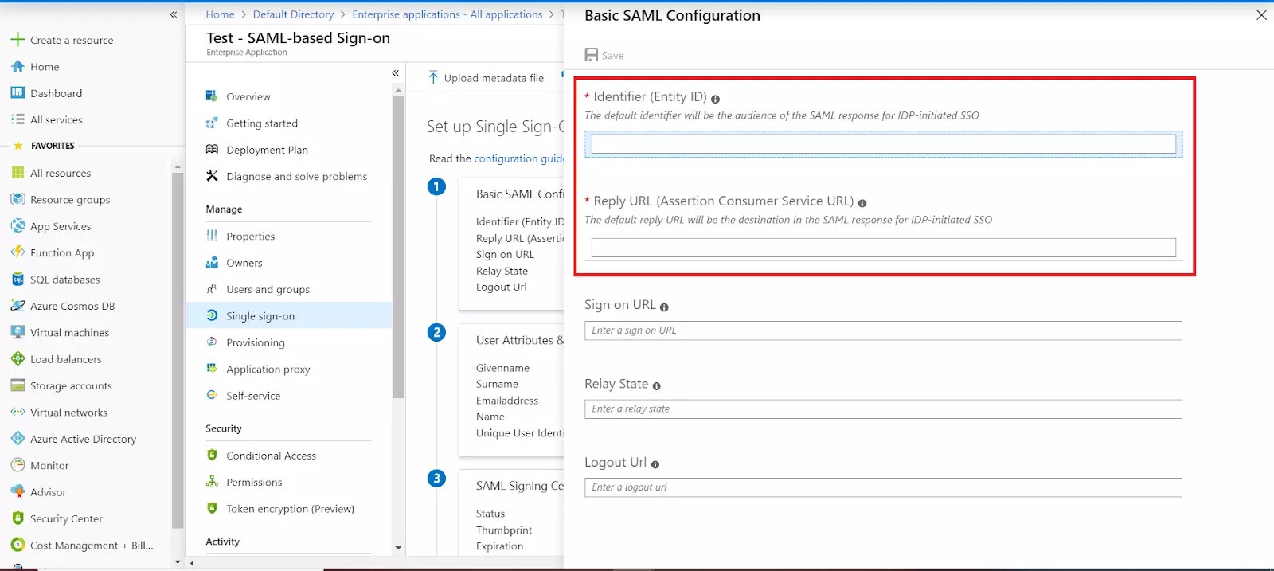Open Resource groups cube icon
This screenshot has width=1274, height=571.
(18, 199)
